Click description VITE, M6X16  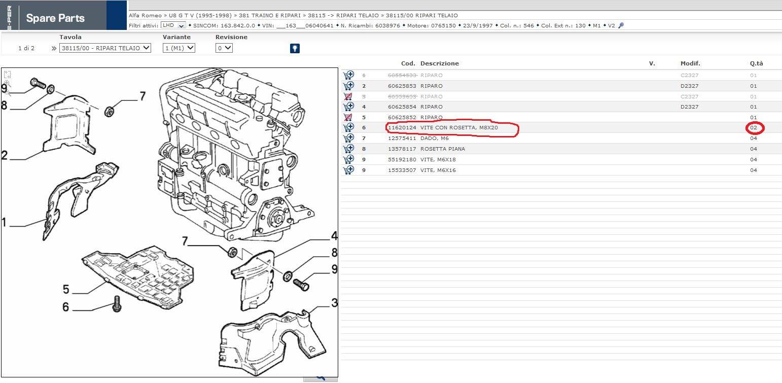point(438,170)
